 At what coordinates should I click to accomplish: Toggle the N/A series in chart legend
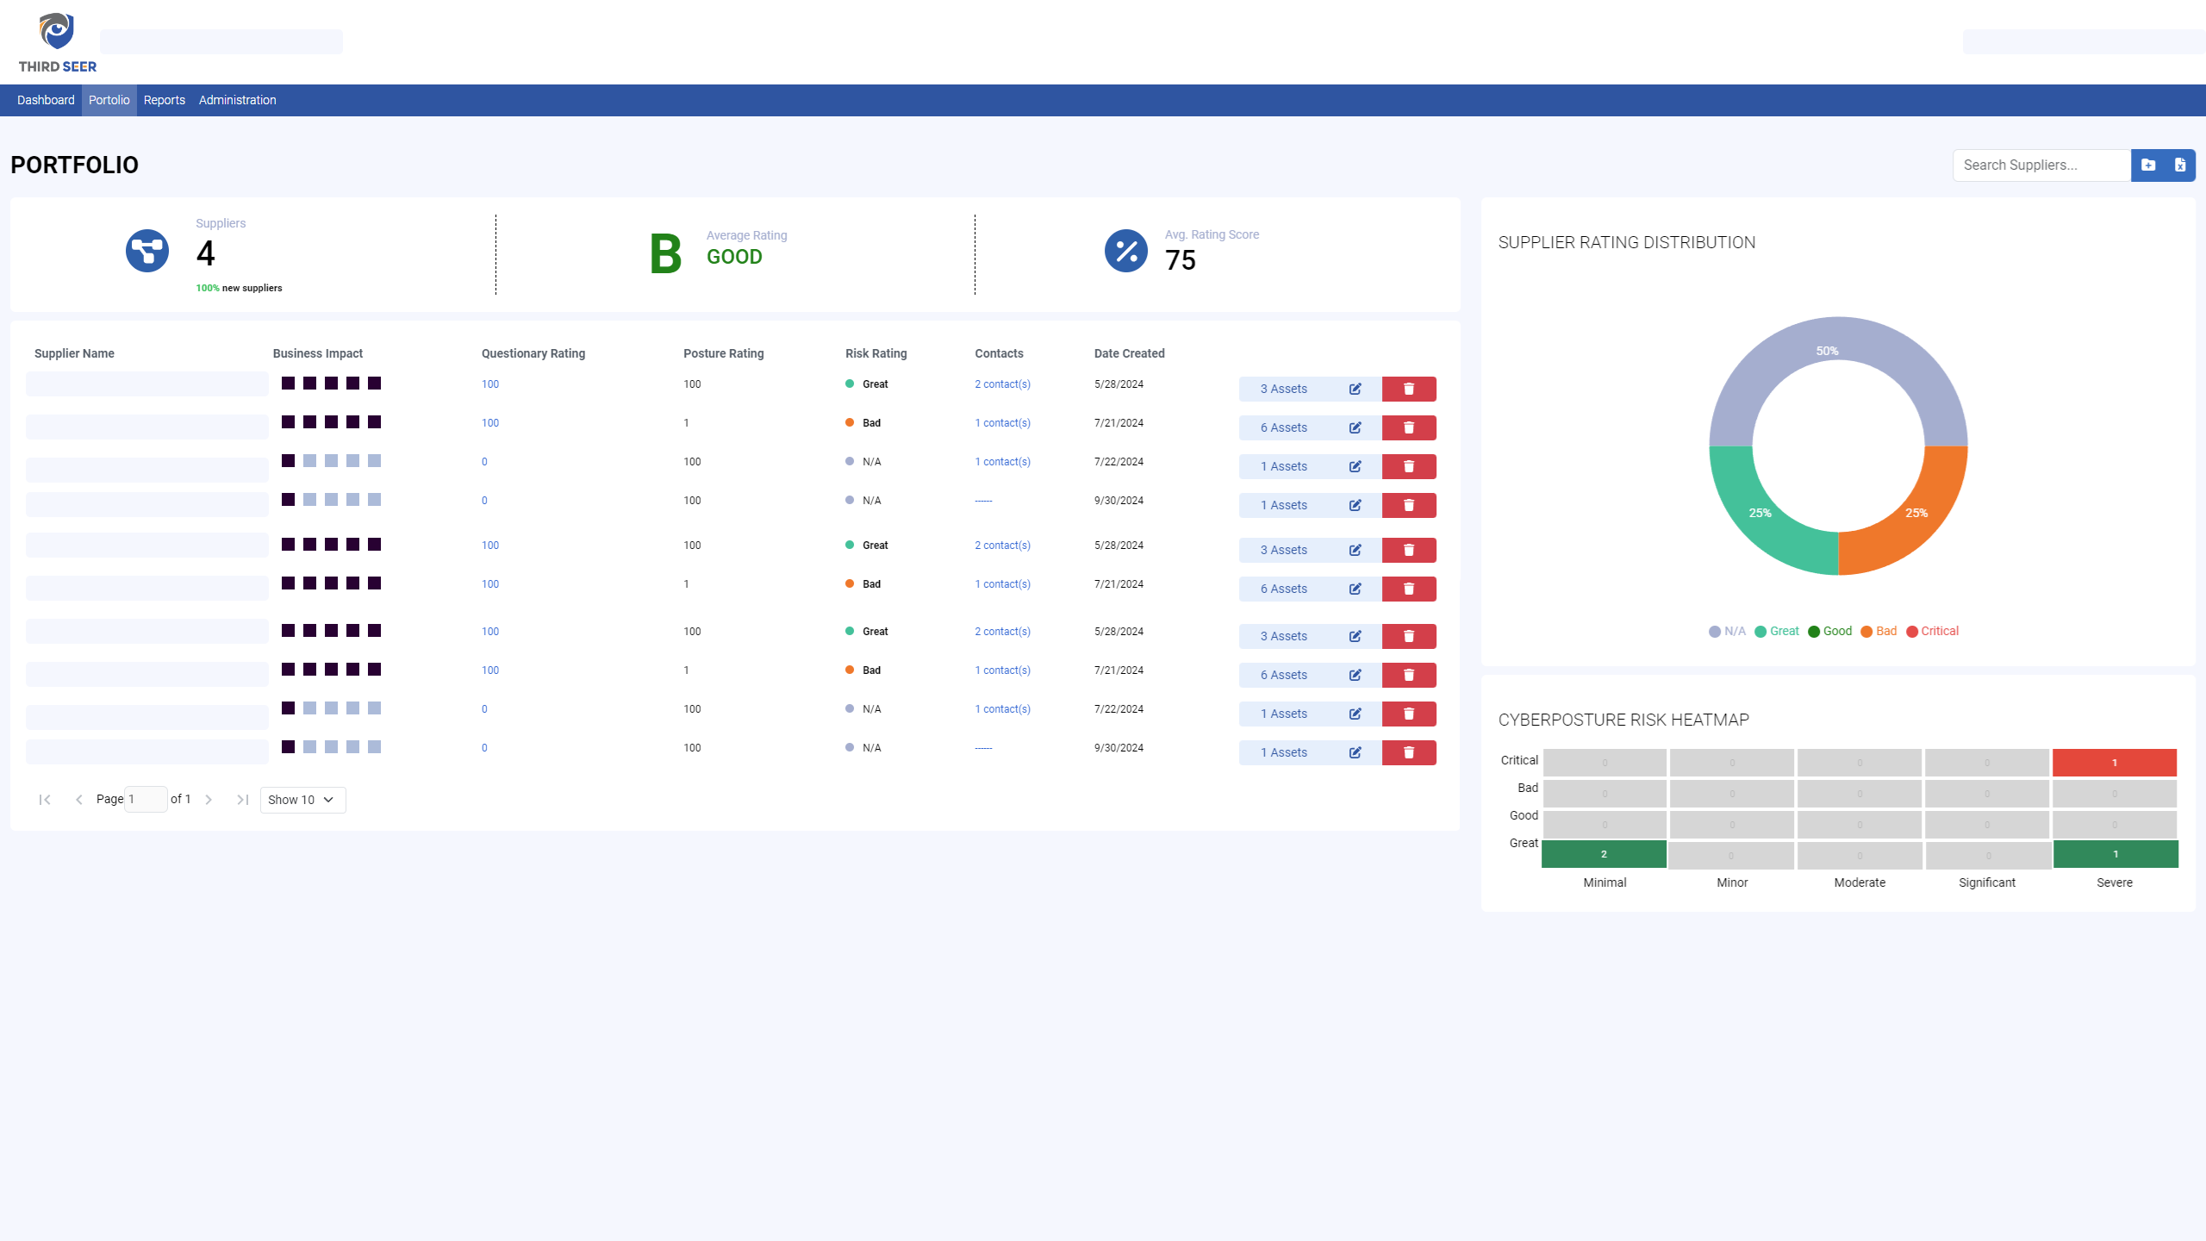pos(1727,631)
